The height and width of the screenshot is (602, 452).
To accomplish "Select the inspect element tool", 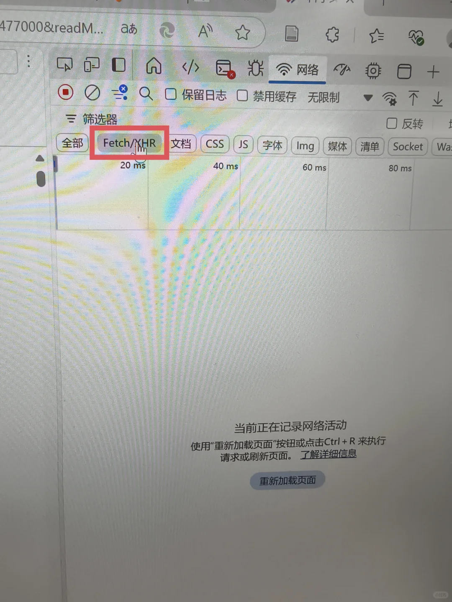I will pyautogui.click(x=64, y=64).
